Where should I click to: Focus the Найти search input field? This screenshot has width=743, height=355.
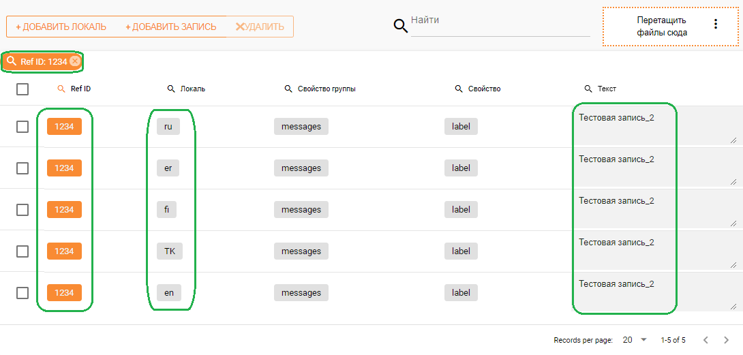(x=500, y=26)
